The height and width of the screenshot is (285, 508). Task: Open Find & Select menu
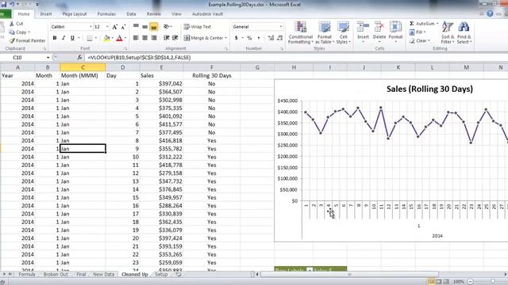(x=464, y=32)
